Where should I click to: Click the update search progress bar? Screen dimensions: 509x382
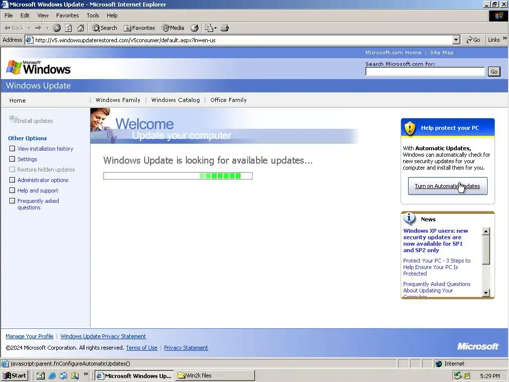pos(178,176)
